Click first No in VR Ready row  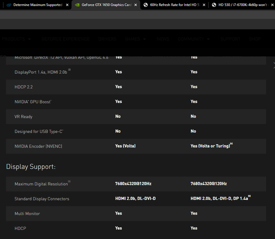coord(118,116)
